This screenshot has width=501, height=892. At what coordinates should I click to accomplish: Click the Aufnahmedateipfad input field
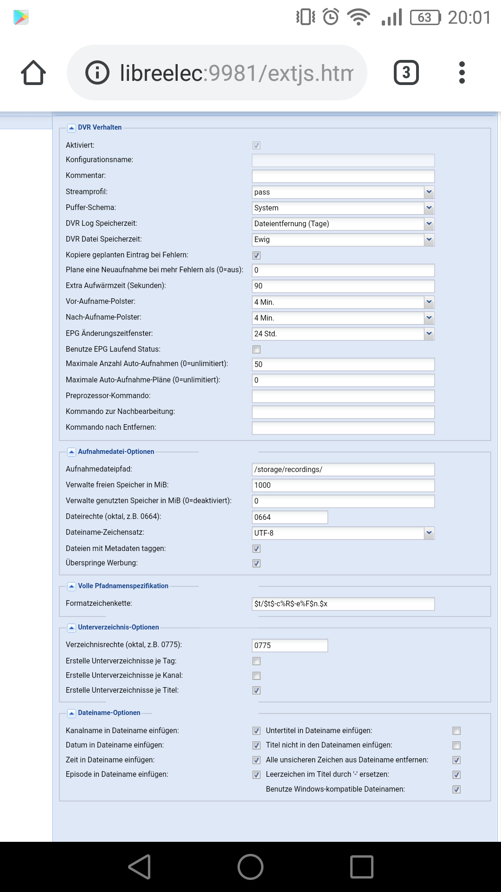343,469
